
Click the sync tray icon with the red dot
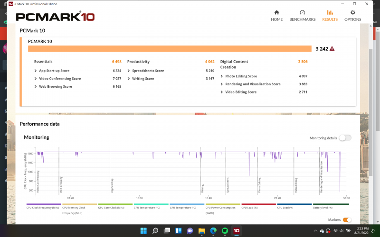pos(328,231)
